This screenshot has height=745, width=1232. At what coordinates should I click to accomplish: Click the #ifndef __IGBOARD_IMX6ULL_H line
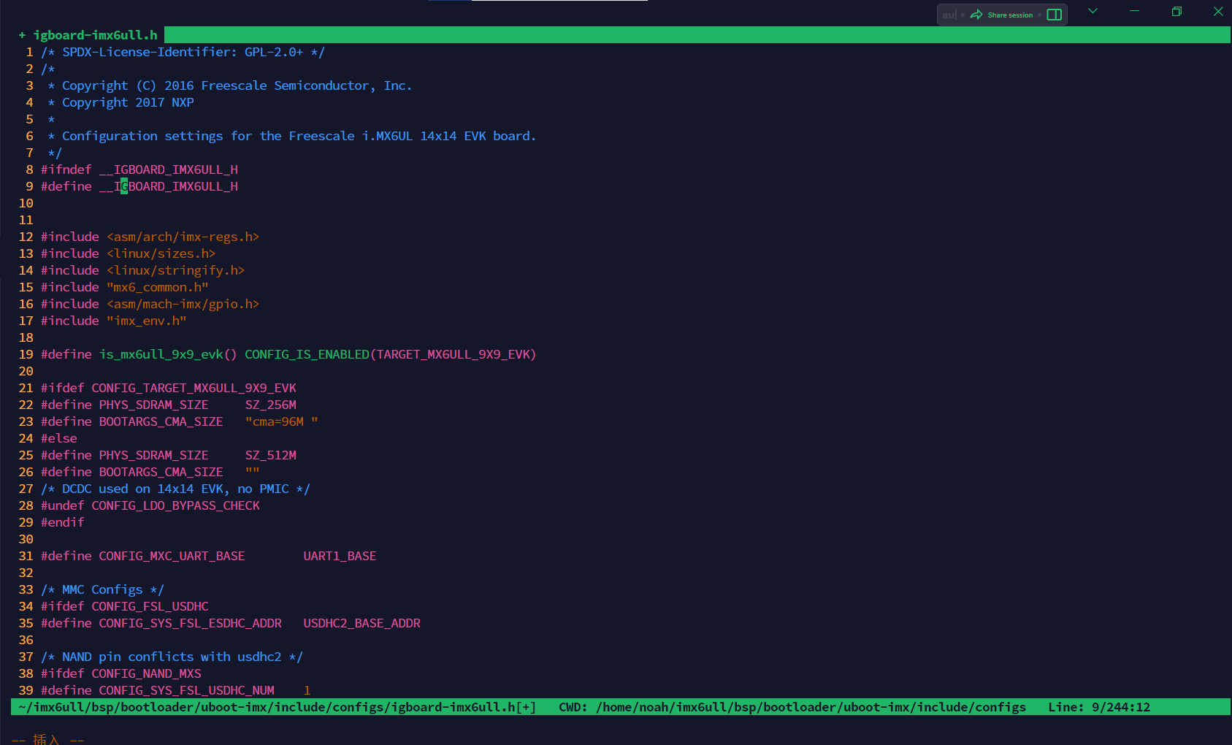coord(139,169)
